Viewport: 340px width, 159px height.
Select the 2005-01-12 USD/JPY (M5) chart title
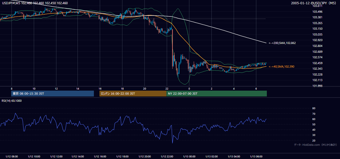(314, 3)
